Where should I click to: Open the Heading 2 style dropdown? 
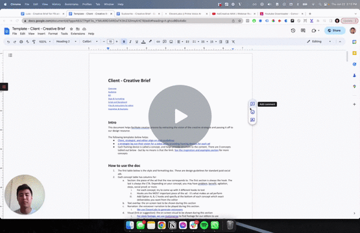pyautogui.click(x=66, y=41)
